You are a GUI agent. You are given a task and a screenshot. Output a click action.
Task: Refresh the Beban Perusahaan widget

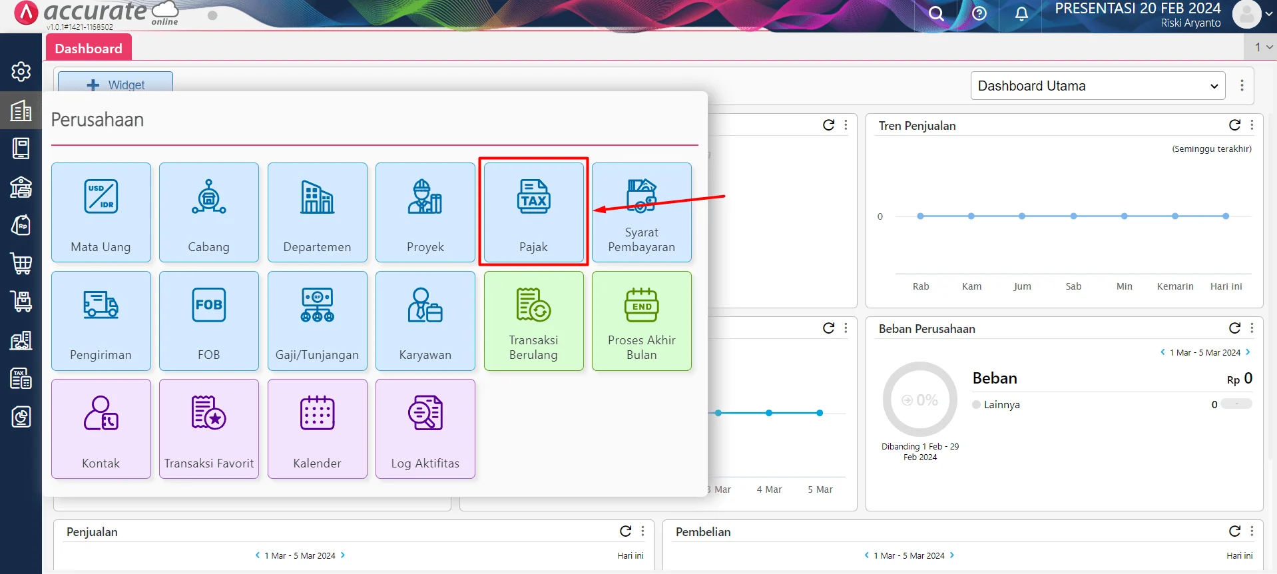(x=1234, y=328)
